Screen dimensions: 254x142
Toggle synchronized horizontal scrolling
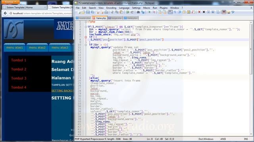(164, 12)
